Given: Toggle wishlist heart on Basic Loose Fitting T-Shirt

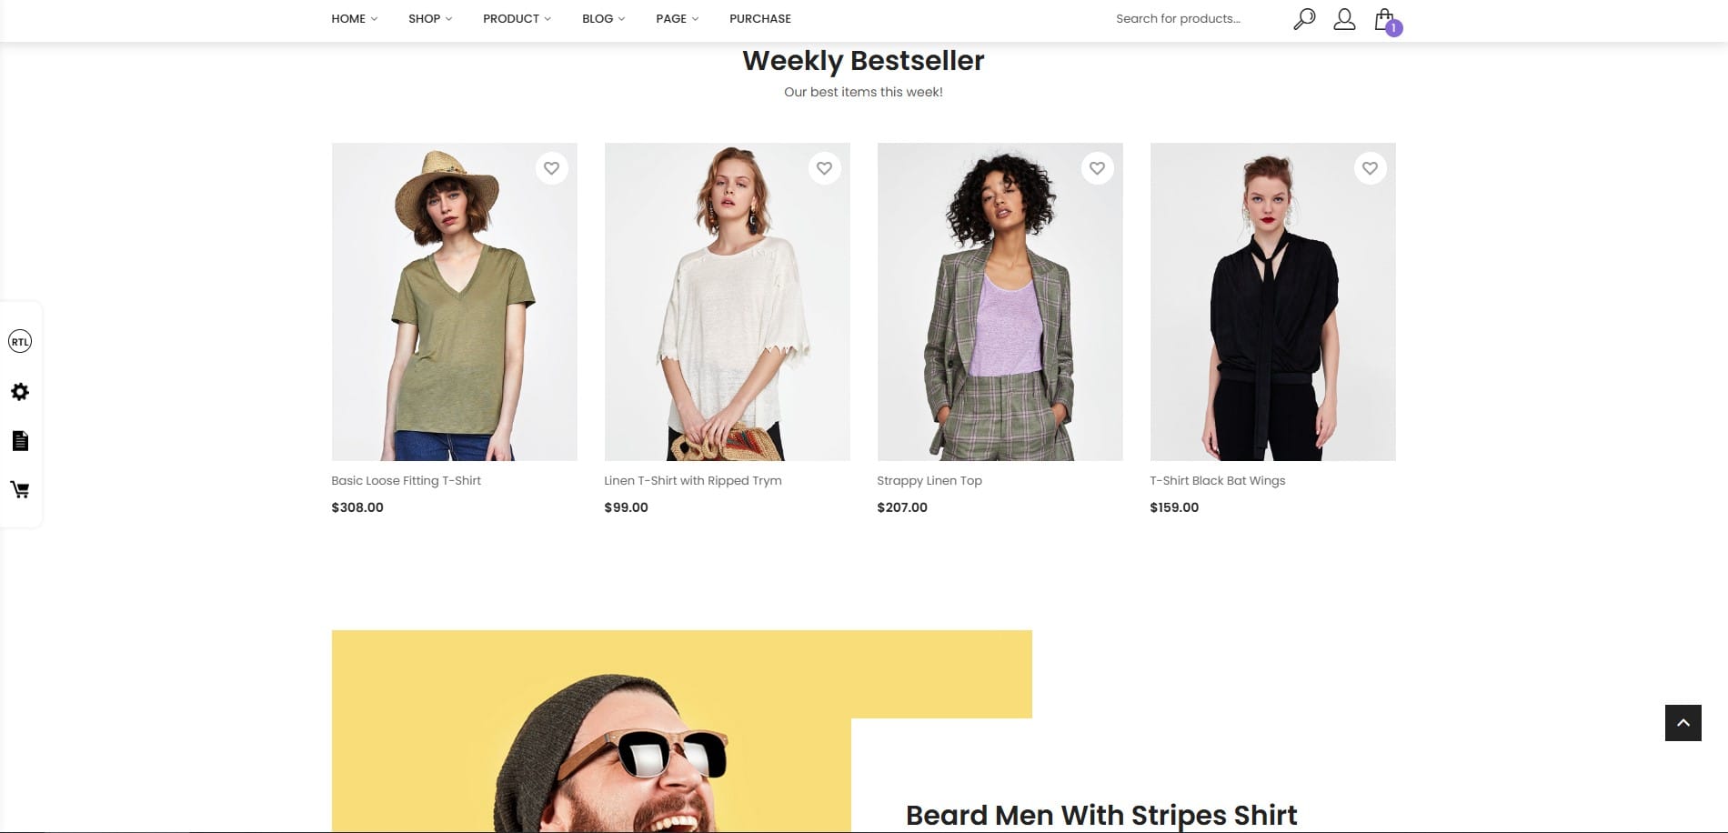Looking at the screenshot, I should click(x=551, y=168).
